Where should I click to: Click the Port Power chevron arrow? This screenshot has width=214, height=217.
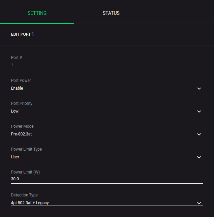pos(199,89)
